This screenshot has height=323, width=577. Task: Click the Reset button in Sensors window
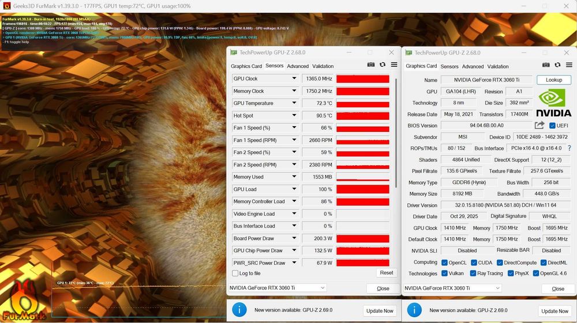click(x=387, y=273)
